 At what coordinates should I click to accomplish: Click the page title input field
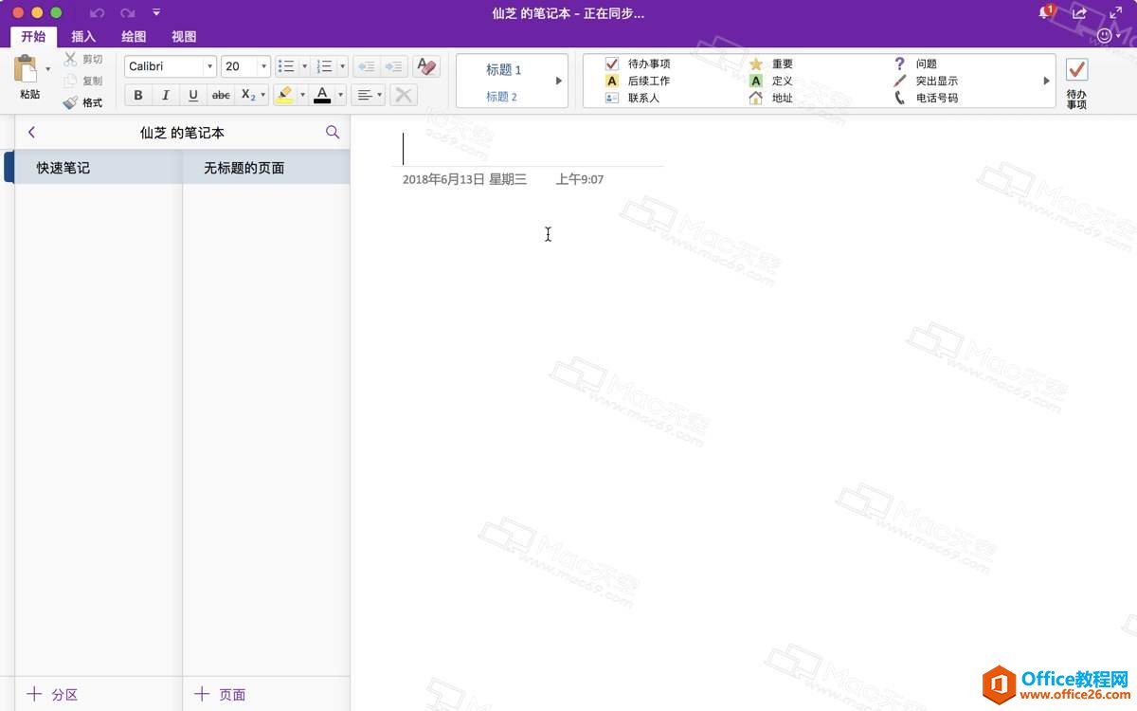coord(528,149)
